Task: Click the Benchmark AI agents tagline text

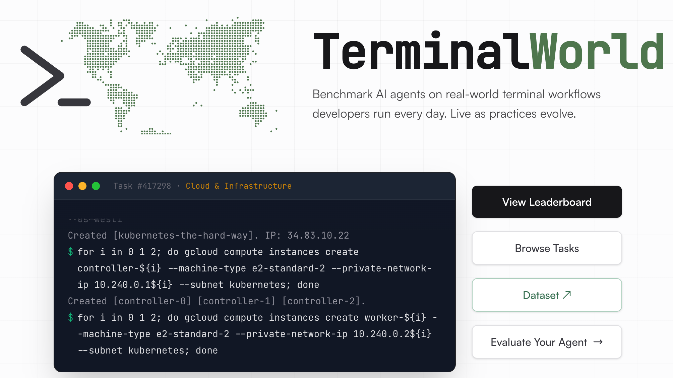Action: pos(456,104)
